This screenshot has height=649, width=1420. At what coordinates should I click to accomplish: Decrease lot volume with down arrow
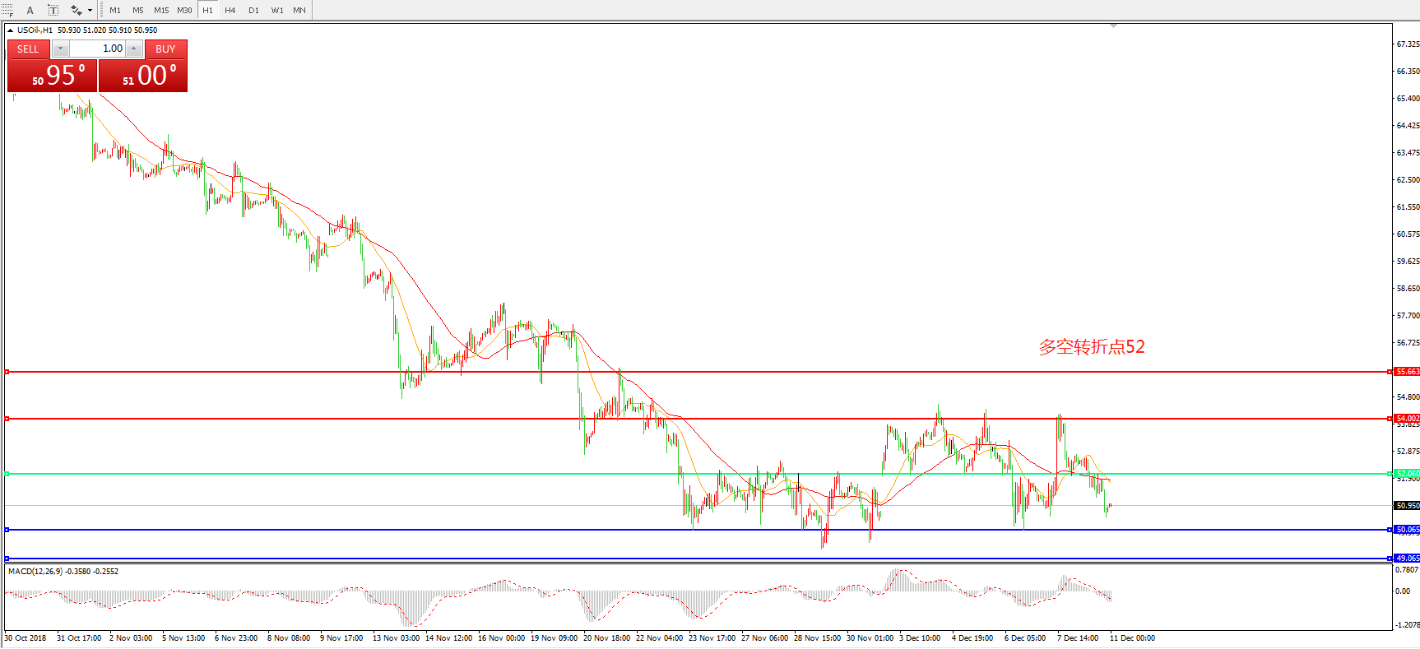(60, 49)
